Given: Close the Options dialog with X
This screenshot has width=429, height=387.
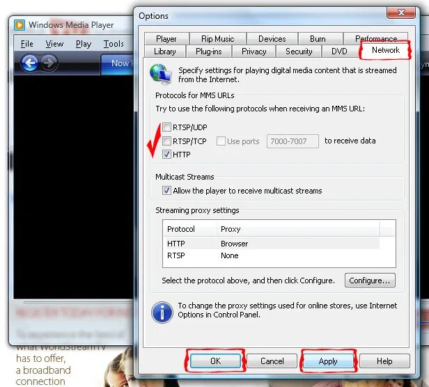Looking at the screenshot, I should [401, 13].
